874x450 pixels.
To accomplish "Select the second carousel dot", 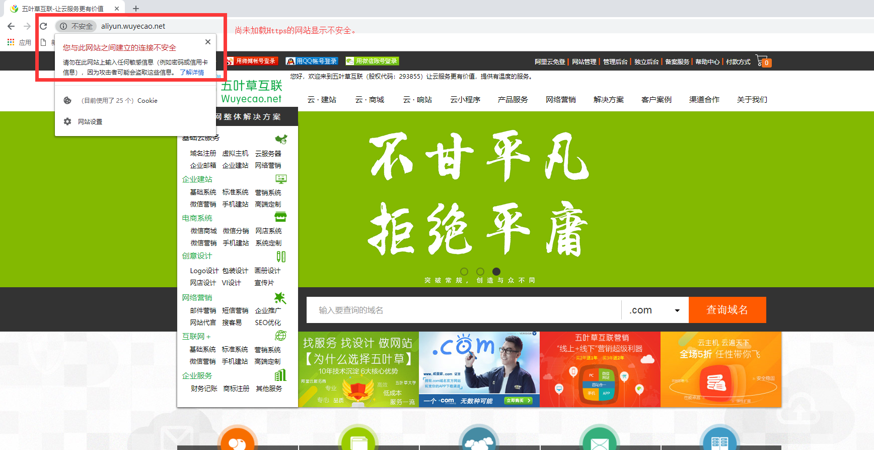I will click(480, 271).
